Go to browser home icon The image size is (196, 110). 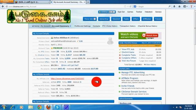point(179,6)
